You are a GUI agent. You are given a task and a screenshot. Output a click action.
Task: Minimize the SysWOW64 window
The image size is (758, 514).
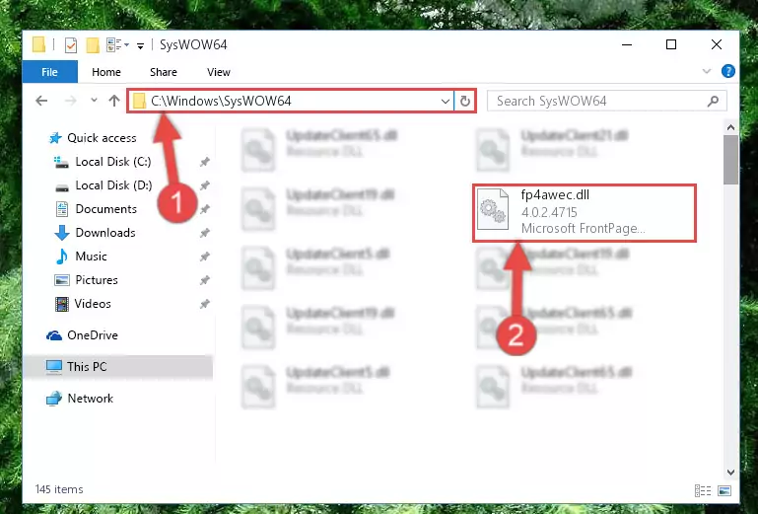click(627, 44)
